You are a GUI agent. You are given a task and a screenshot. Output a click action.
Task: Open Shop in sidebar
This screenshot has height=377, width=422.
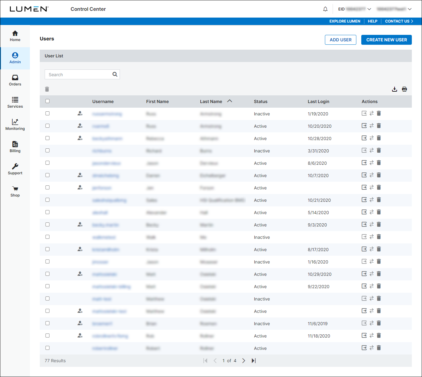coord(15,191)
